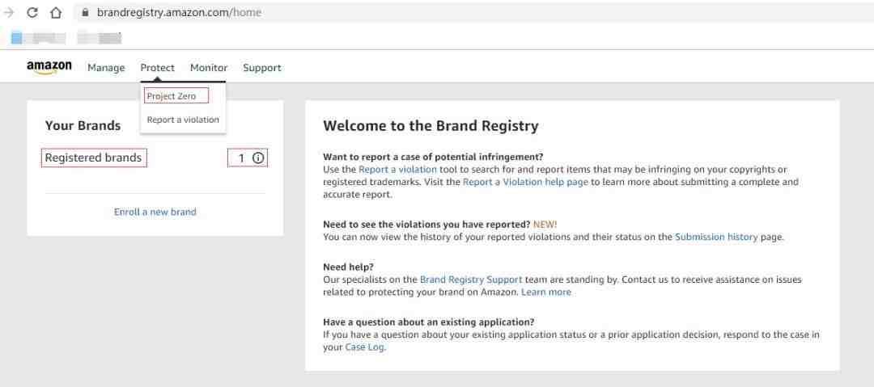Open the Manage menu
The width and height of the screenshot is (874, 387).
point(106,68)
